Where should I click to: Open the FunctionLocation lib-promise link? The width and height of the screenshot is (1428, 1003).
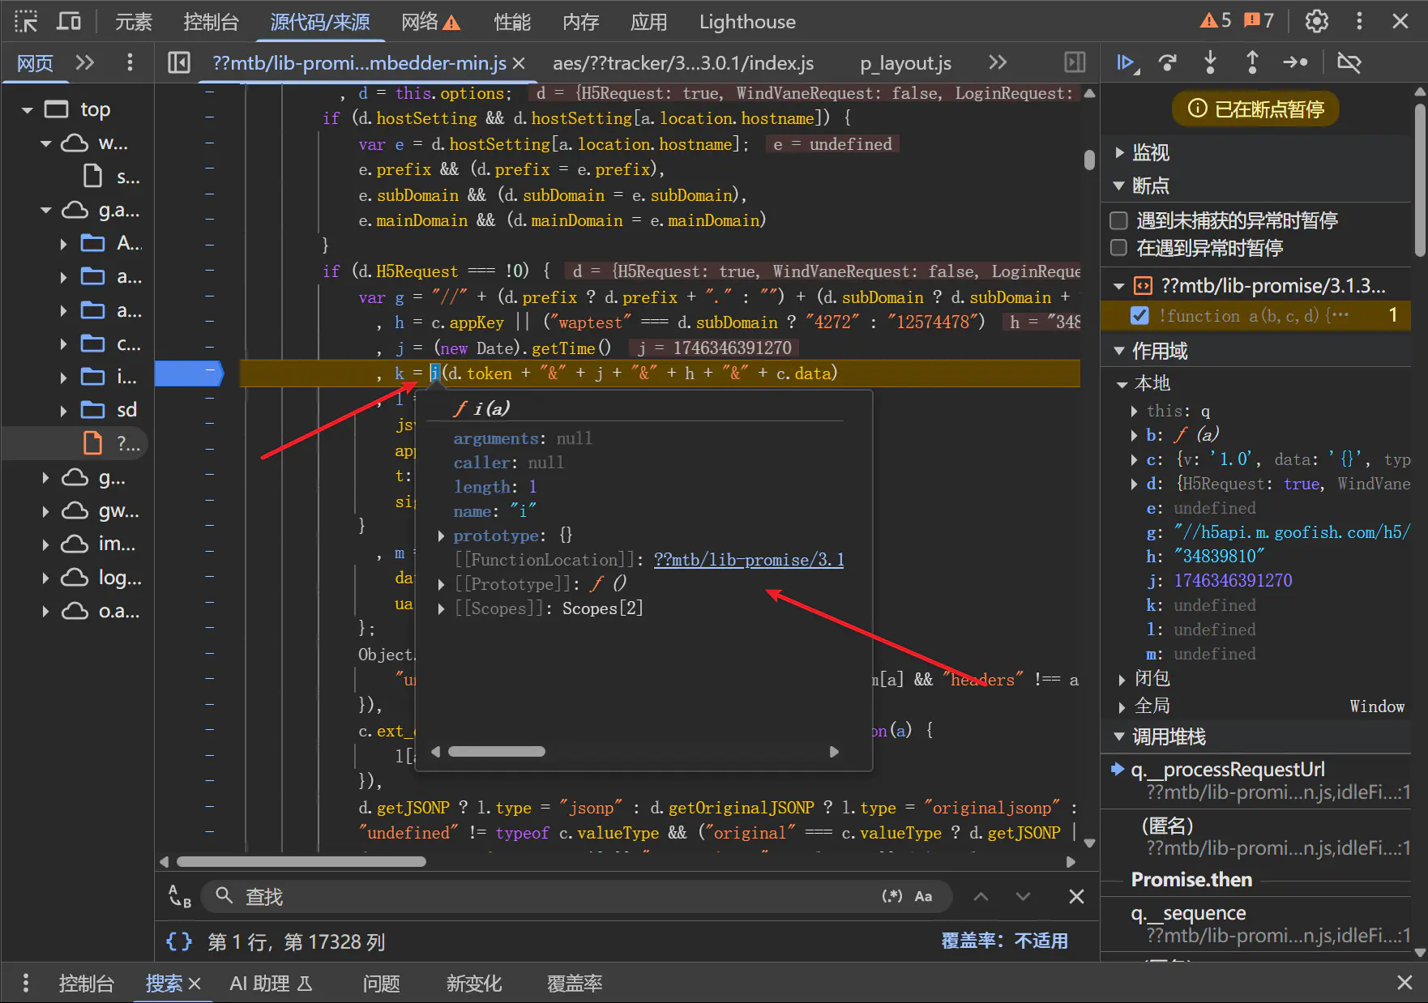point(748,560)
